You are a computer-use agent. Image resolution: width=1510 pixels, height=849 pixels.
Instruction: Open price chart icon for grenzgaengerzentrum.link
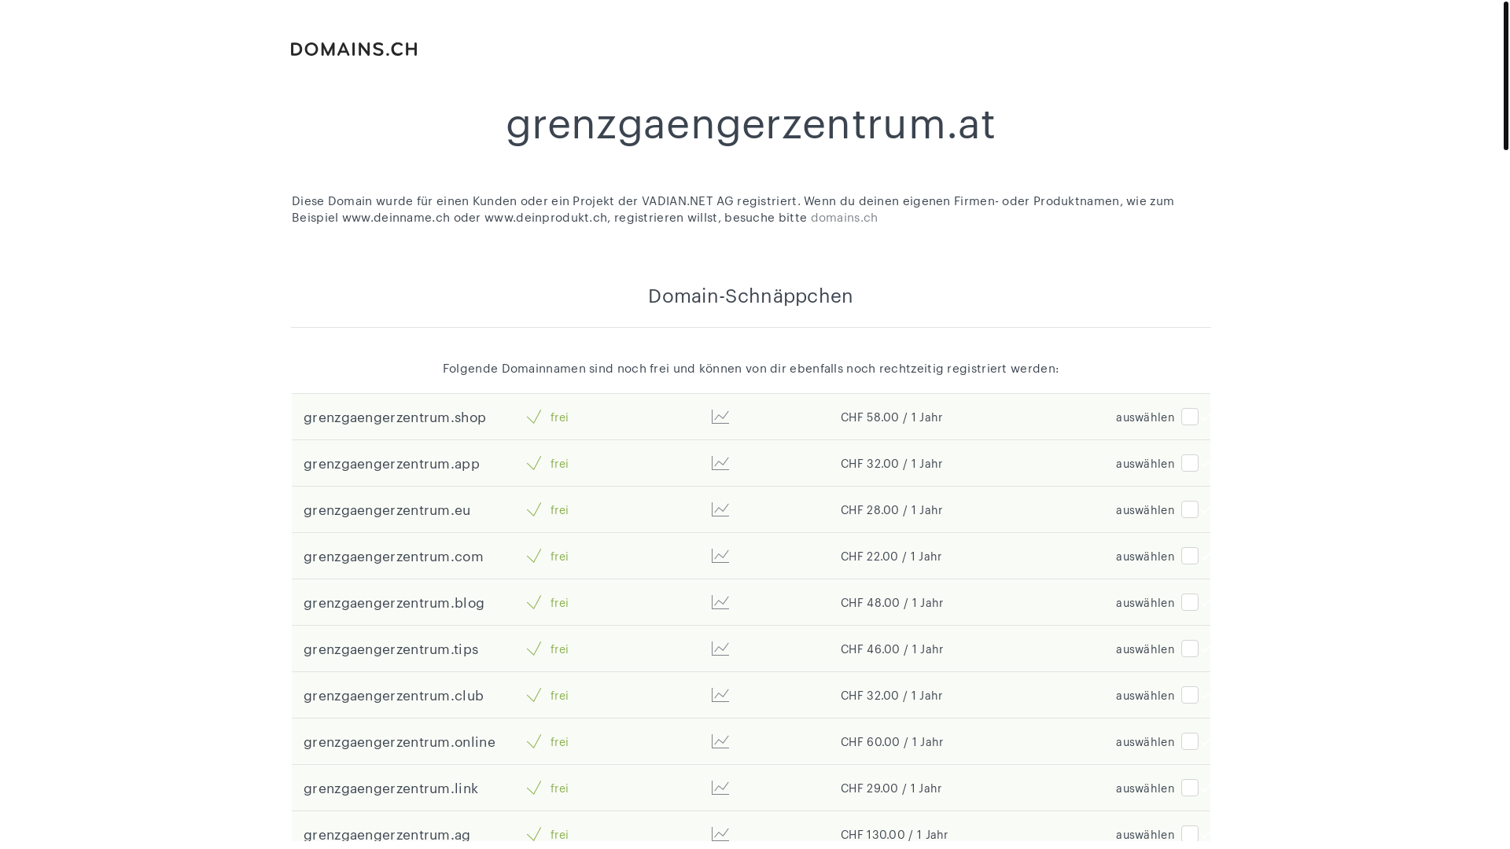(x=720, y=788)
